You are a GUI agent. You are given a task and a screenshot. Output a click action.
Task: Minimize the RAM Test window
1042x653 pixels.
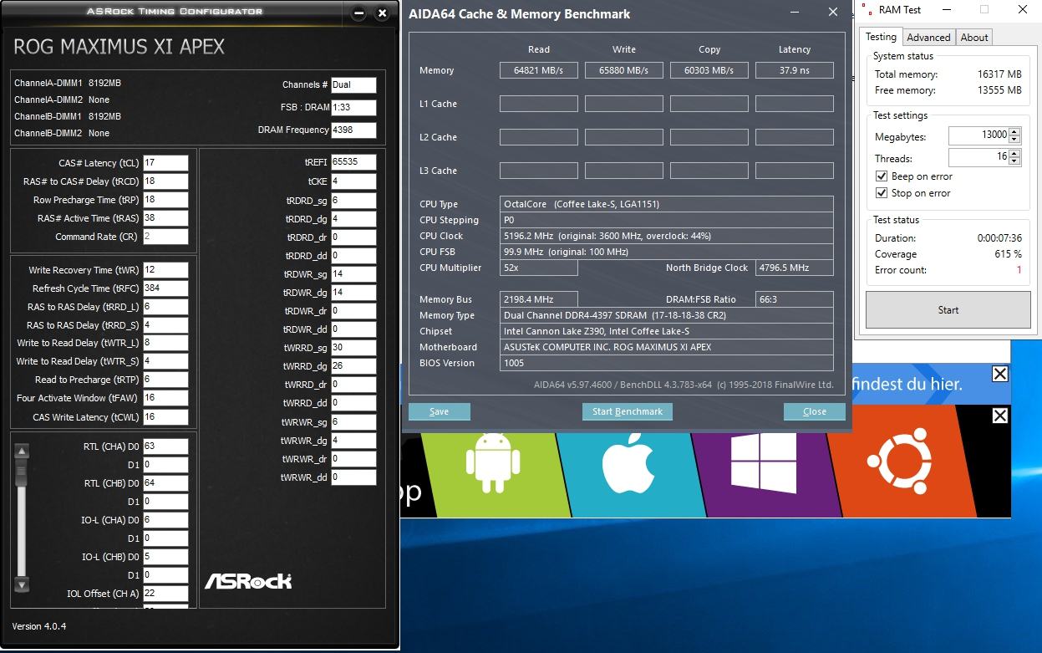click(946, 10)
